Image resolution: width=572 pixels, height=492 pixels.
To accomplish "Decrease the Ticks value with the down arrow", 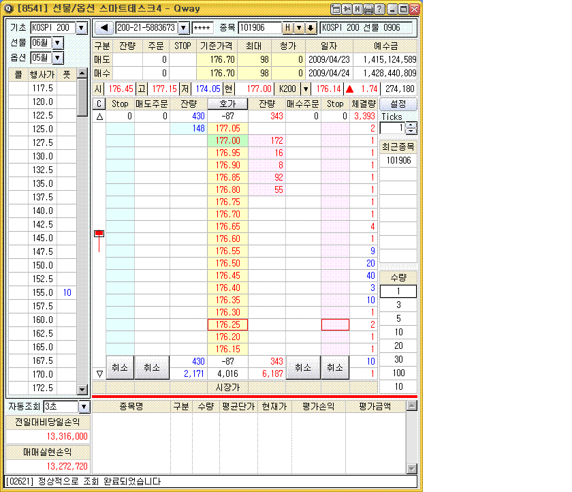I will [x=411, y=131].
